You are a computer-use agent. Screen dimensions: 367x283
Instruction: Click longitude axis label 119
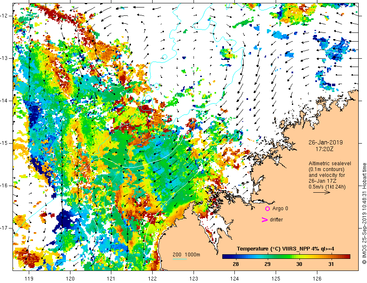(29, 278)
